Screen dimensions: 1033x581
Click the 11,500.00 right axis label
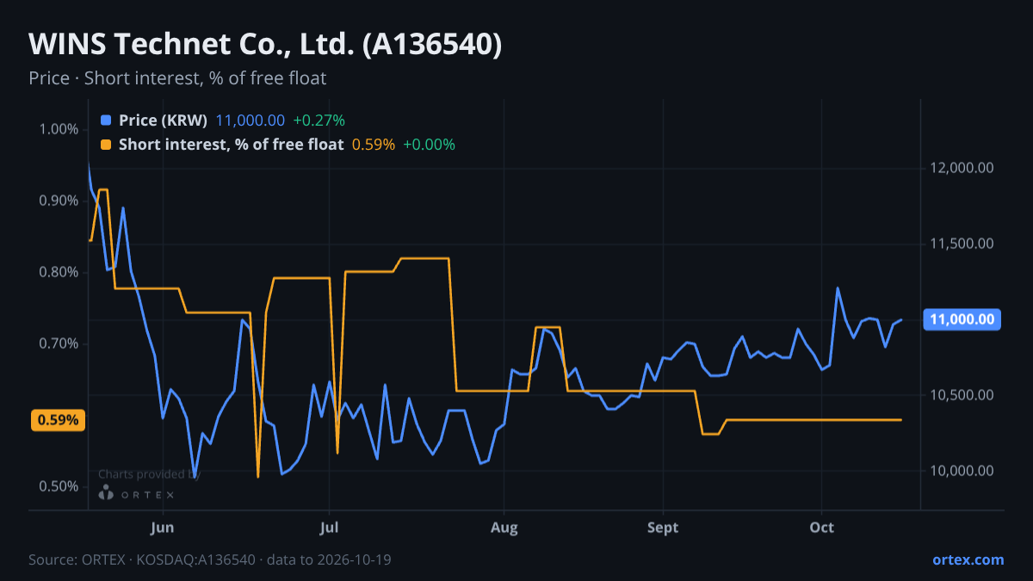coord(961,244)
